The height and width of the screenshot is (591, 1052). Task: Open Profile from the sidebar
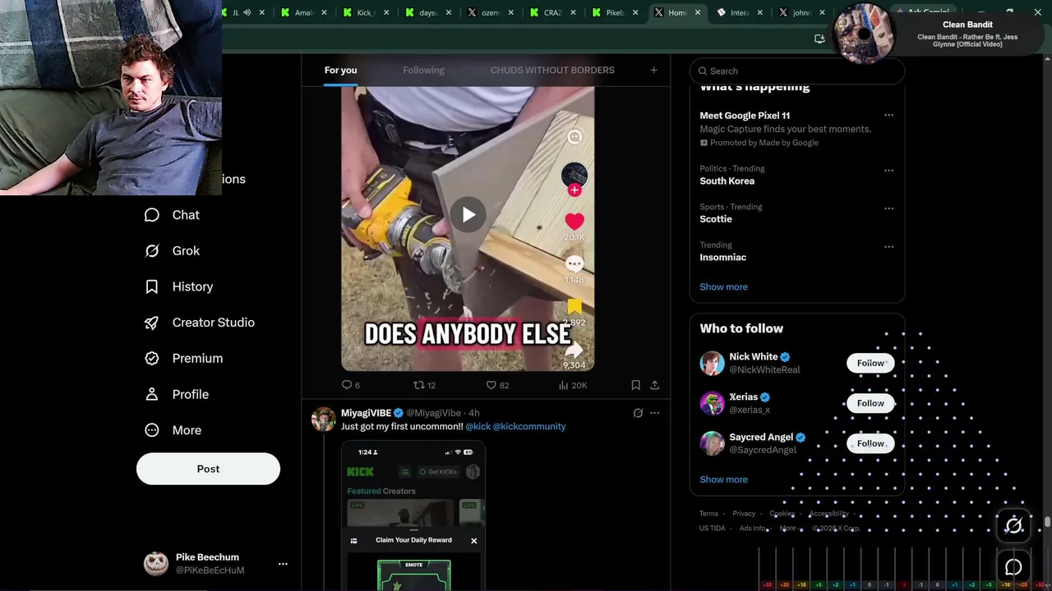pyautogui.click(x=176, y=395)
